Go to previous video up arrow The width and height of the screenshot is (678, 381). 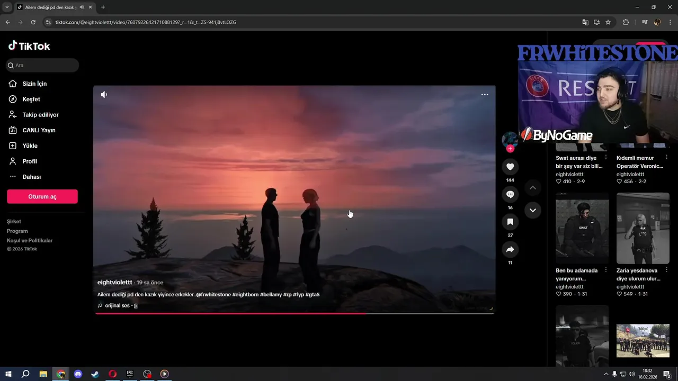tap(533, 188)
